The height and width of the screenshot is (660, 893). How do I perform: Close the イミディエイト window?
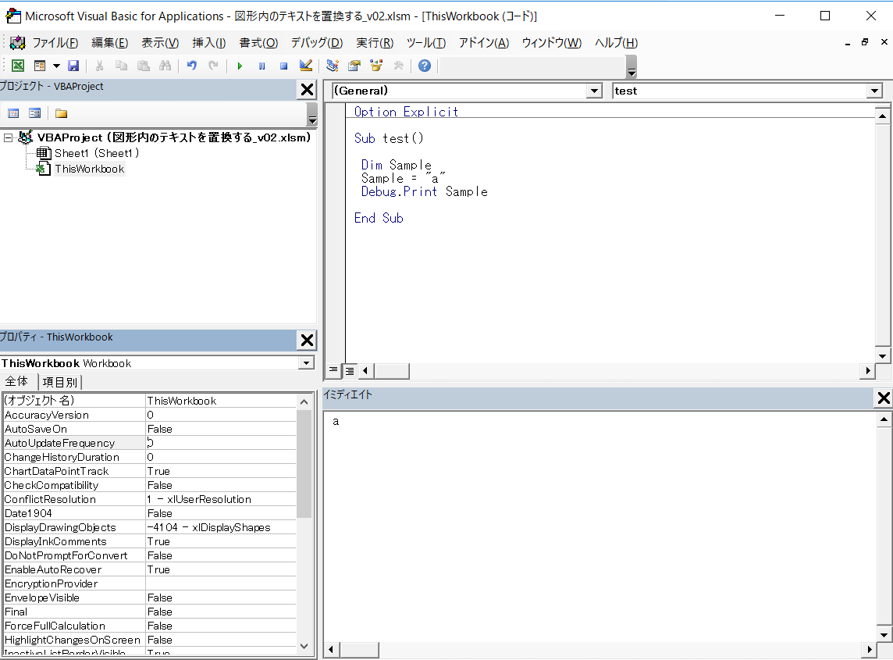[x=884, y=398]
